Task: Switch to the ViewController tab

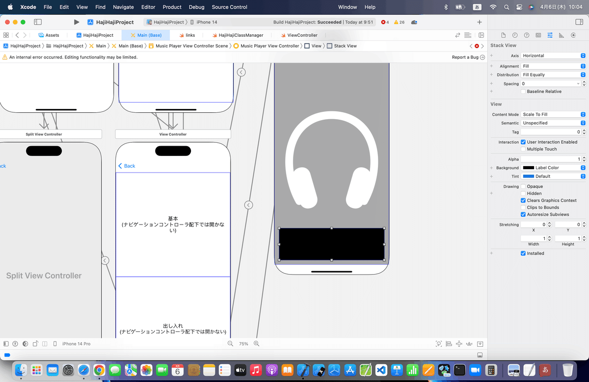Action: [298, 35]
